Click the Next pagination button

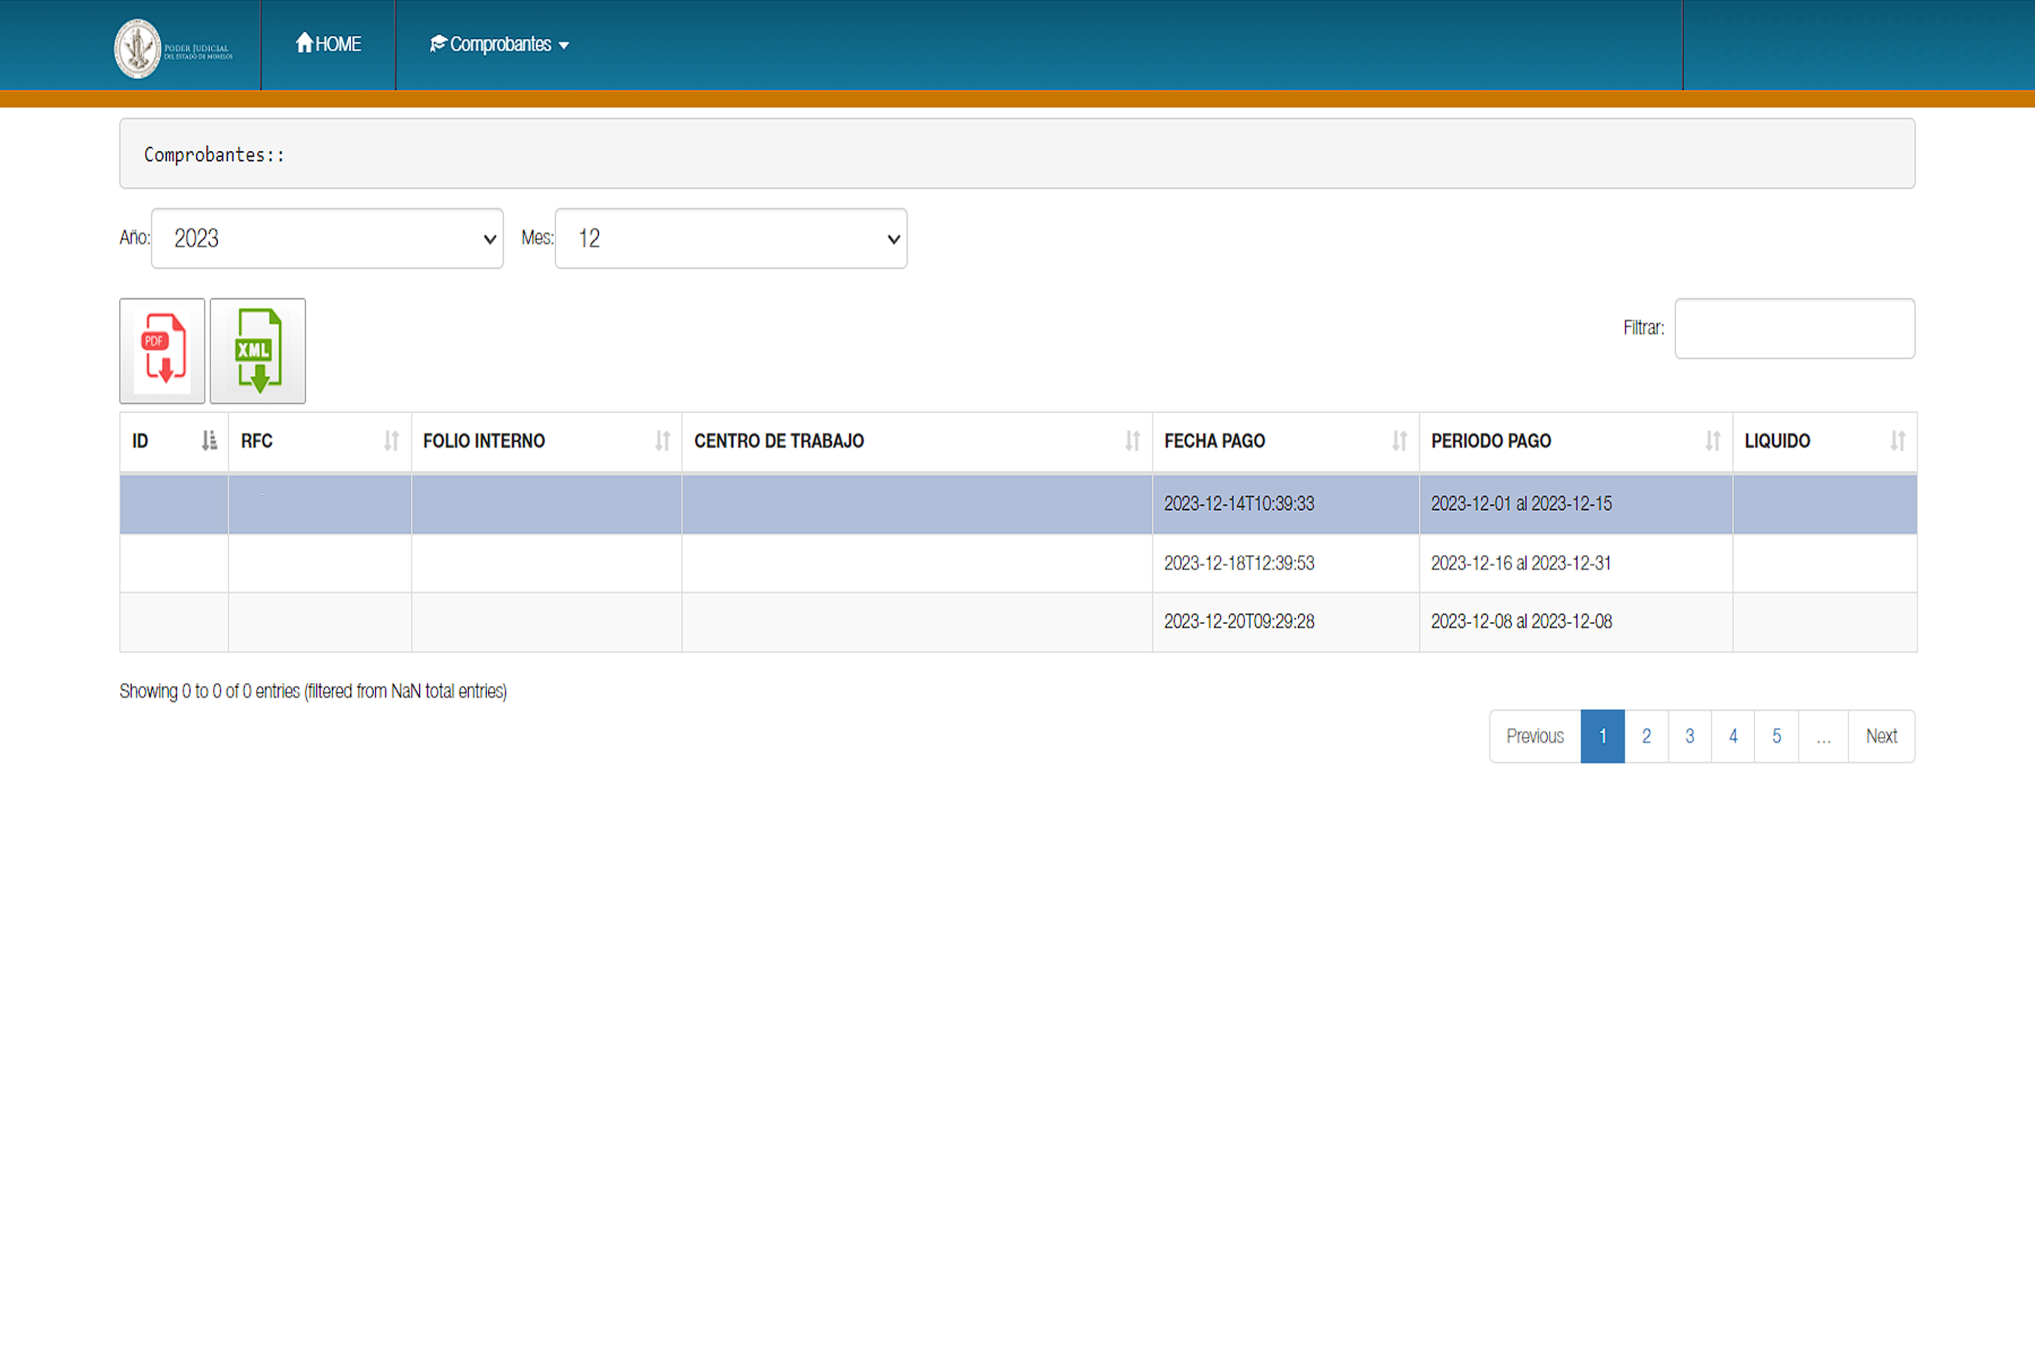click(x=1881, y=737)
